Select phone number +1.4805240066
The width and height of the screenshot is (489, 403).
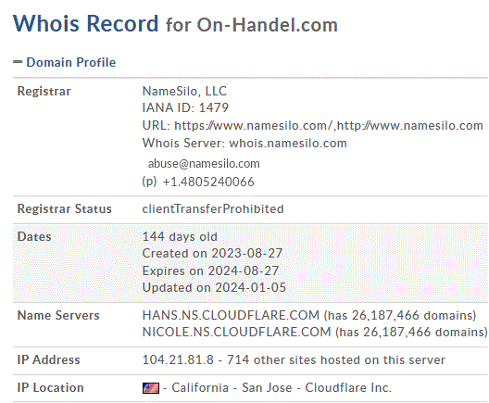point(208,182)
